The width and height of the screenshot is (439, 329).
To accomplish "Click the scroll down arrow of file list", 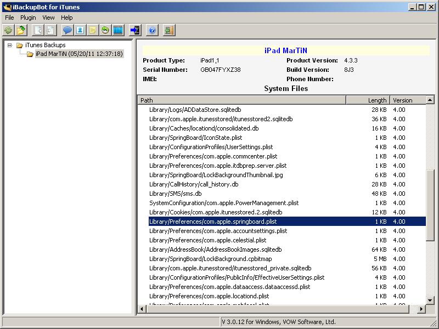I will [x=430, y=300].
